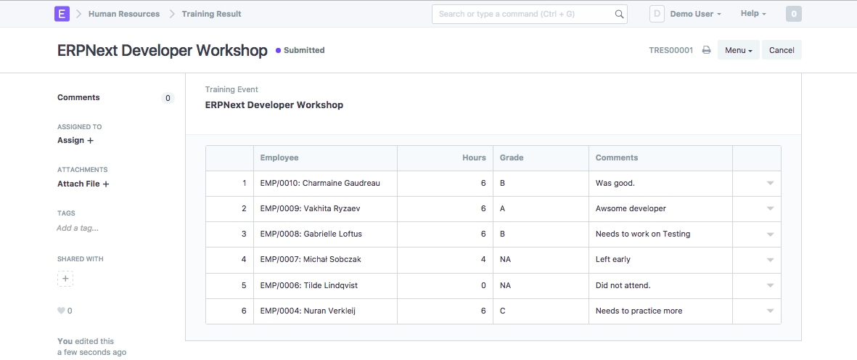Screen dimensions: 857x360
Task: Open the Help menu
Action: (753, 14)
